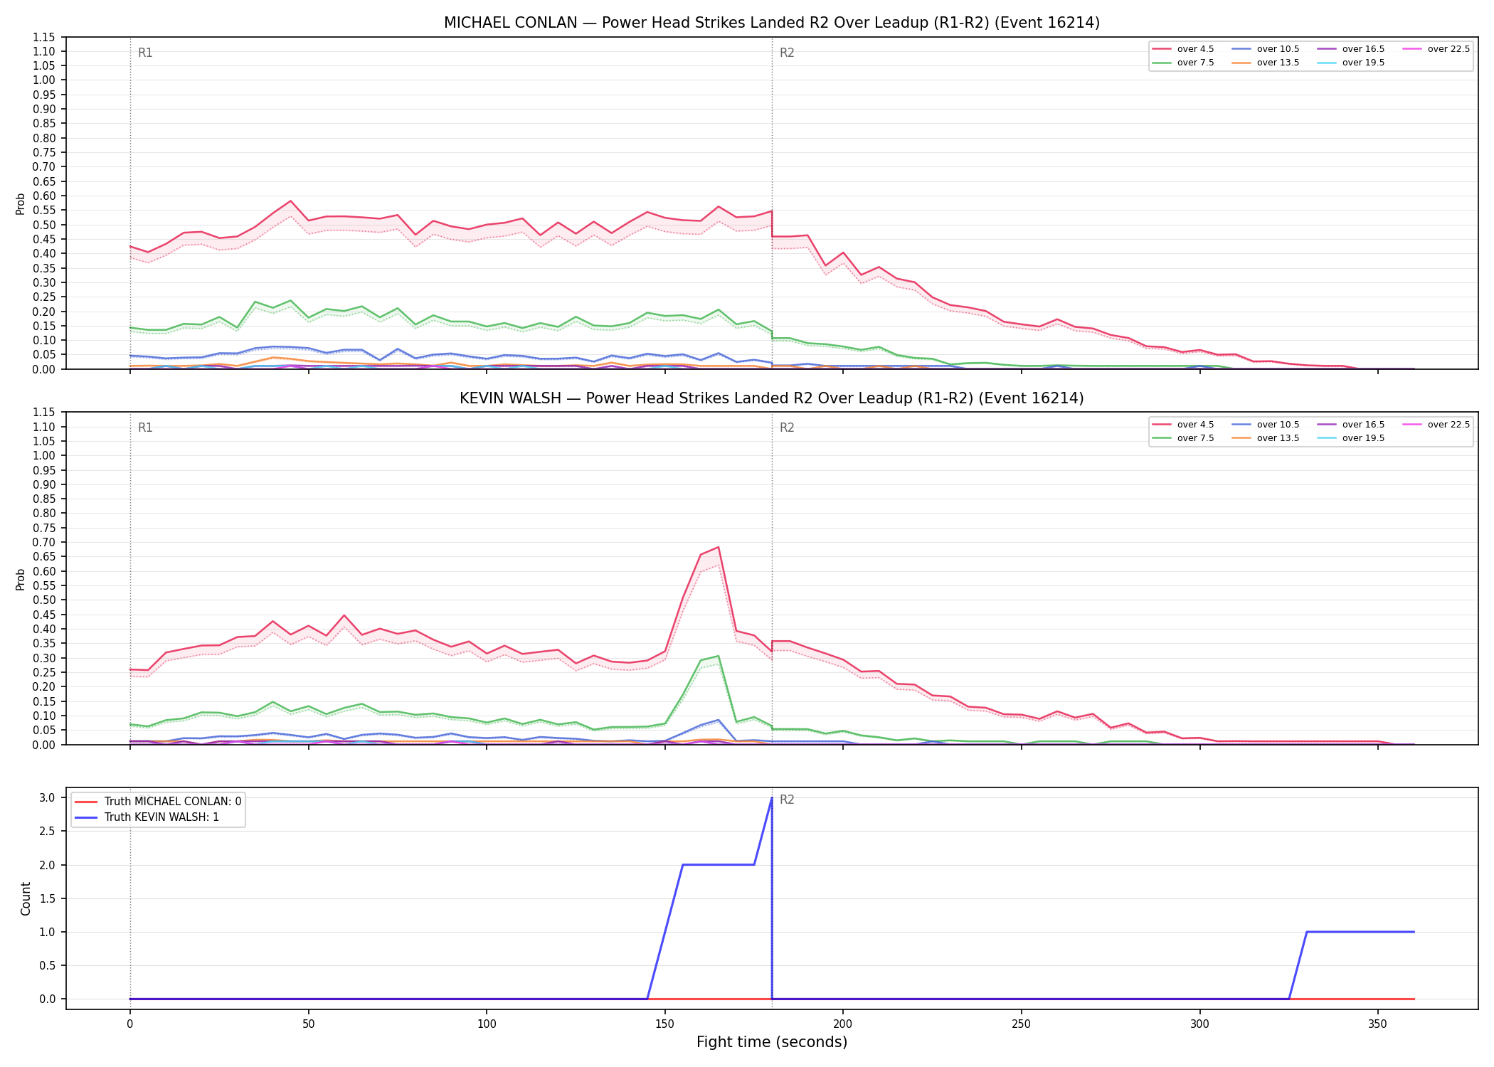Pick 'over 19.5' label in Walsh legend
This screenshot has width=1494, height=1067.
point(1363,438)
